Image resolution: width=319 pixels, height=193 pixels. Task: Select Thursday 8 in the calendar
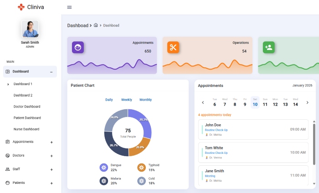[235, 102]
